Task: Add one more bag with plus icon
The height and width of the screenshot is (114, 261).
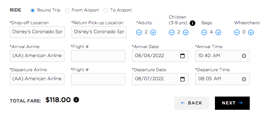Action: pyautogui.click(x=218, y=32)
